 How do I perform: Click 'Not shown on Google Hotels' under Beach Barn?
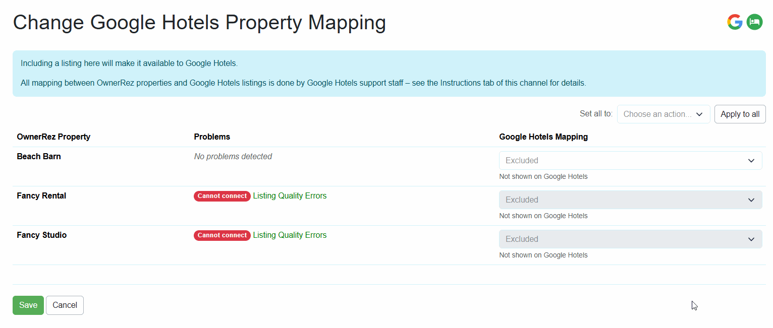543,176
